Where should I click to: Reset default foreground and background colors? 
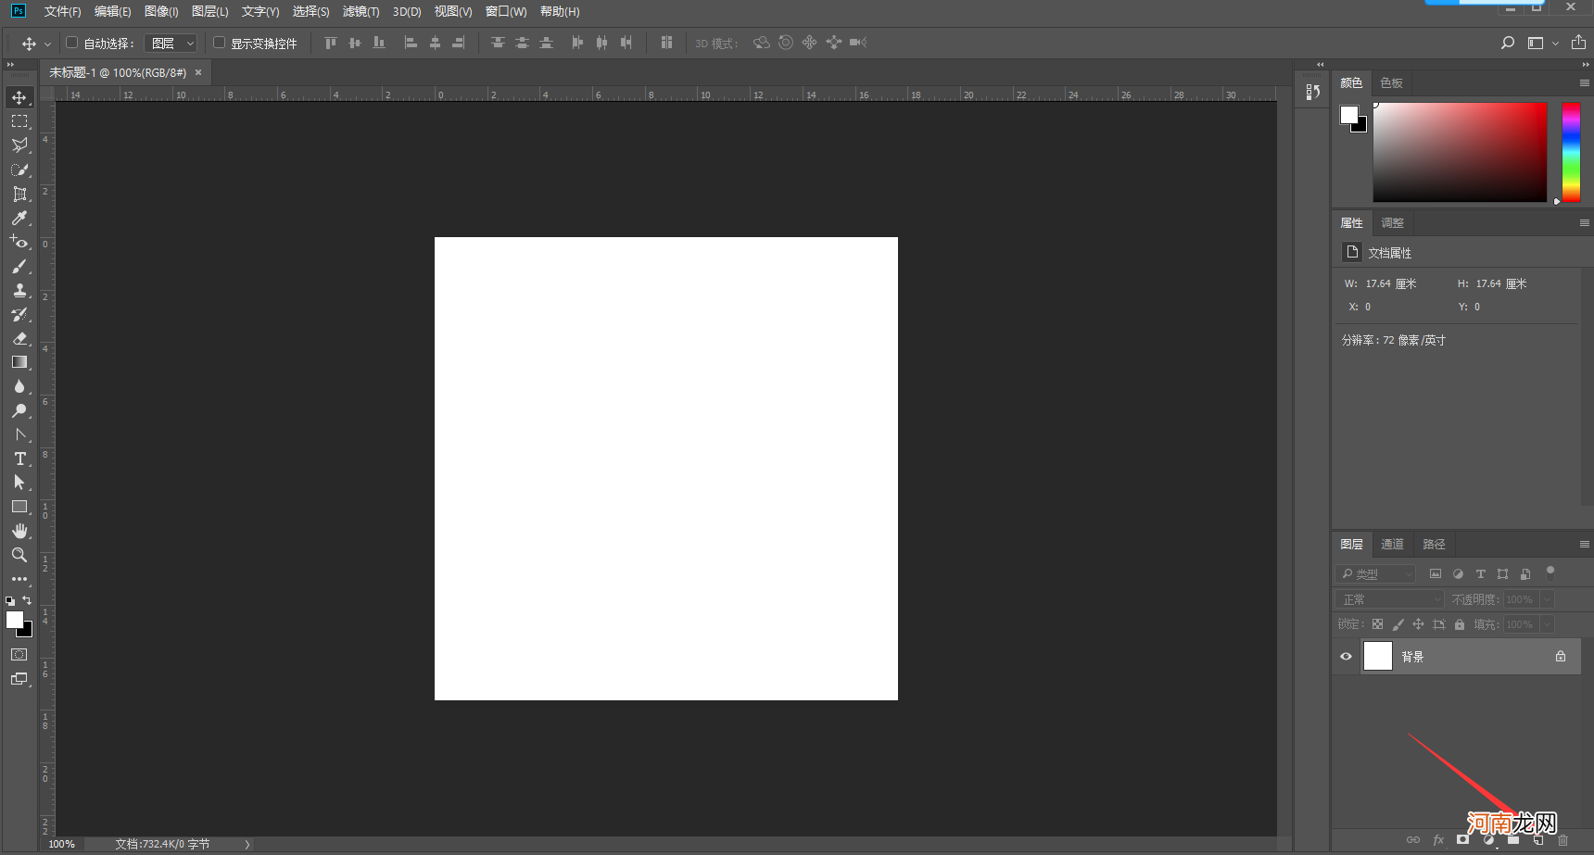coord(10,601)
